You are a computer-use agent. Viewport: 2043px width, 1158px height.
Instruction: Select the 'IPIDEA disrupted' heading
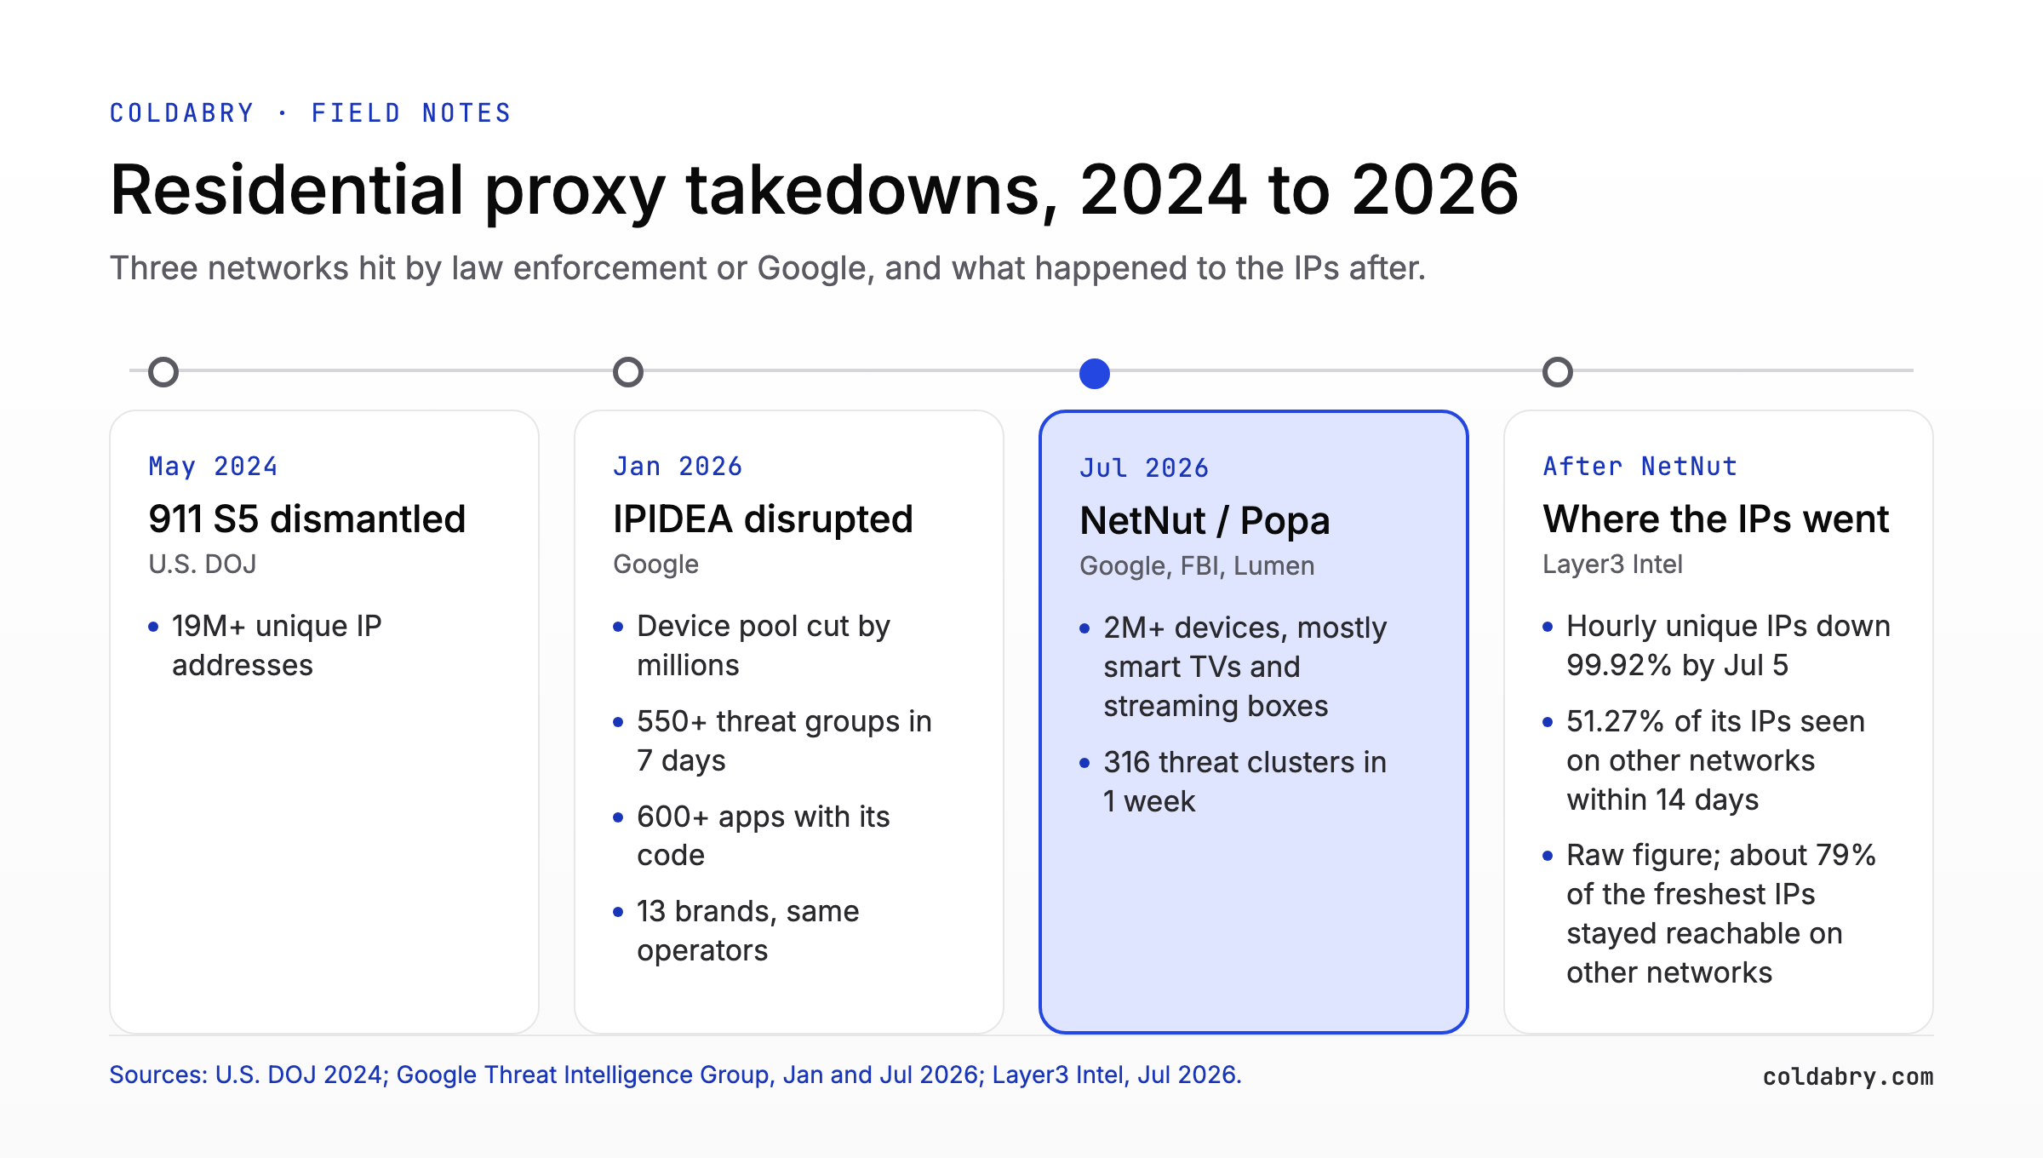pos(763,519)
